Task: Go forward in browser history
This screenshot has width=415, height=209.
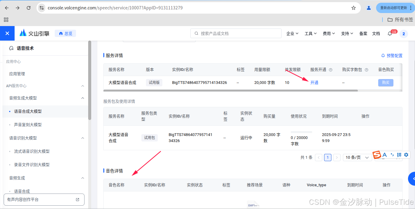Action: (18, 8)
